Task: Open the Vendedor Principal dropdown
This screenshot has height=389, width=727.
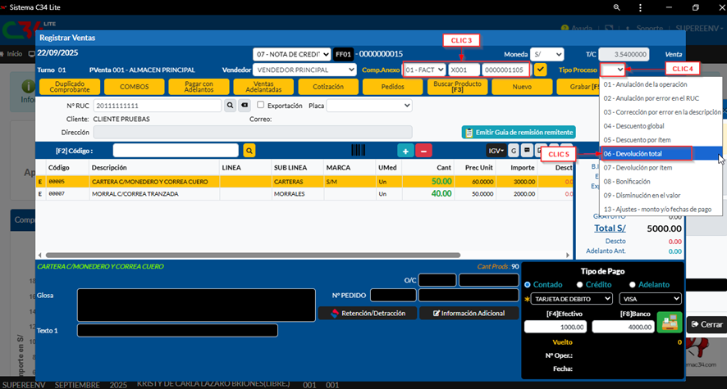Action: [304, 70]
